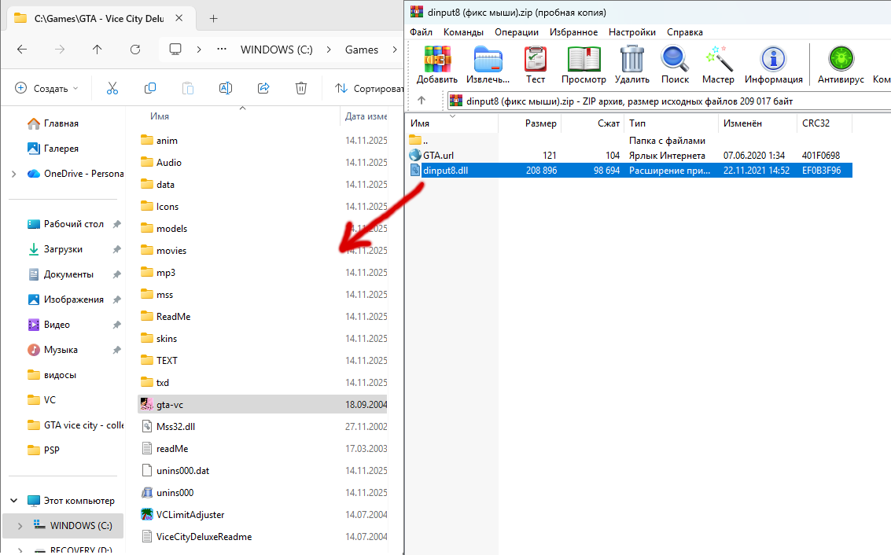891x555 pixels.
Task: Click the Extract (Извлечь) icon in WinRAR
Action: (488, 64)
